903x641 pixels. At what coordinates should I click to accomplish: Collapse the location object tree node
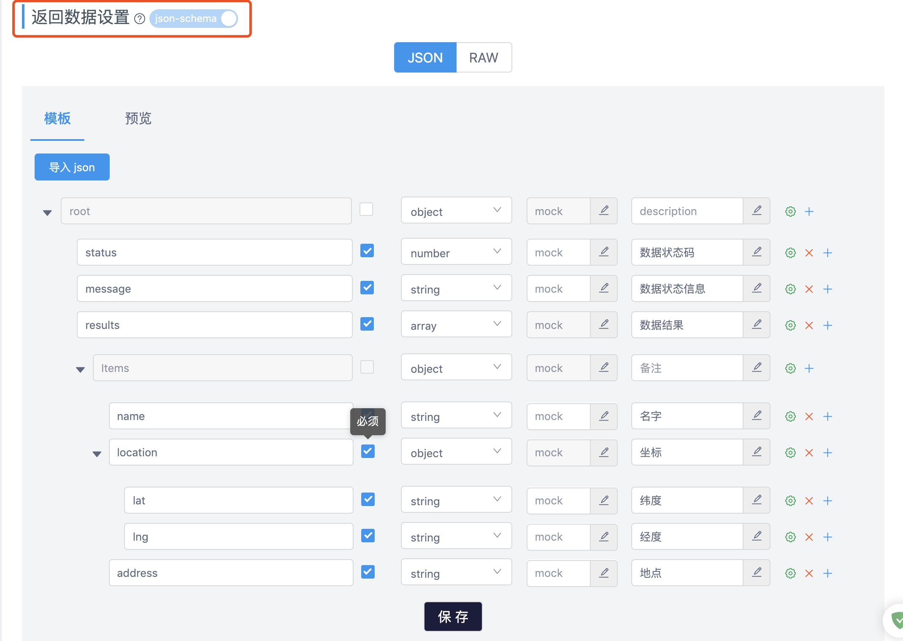pyautogui.click(x=97, y=453)
